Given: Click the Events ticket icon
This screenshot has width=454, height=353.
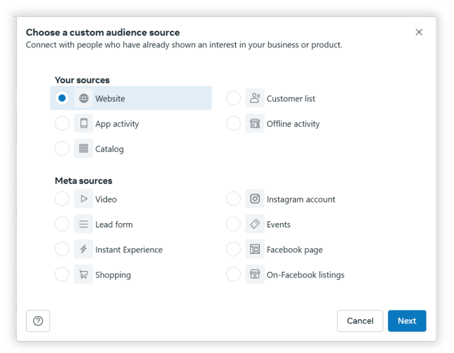Looking at the screenshot, I should (x=255, y=224).
